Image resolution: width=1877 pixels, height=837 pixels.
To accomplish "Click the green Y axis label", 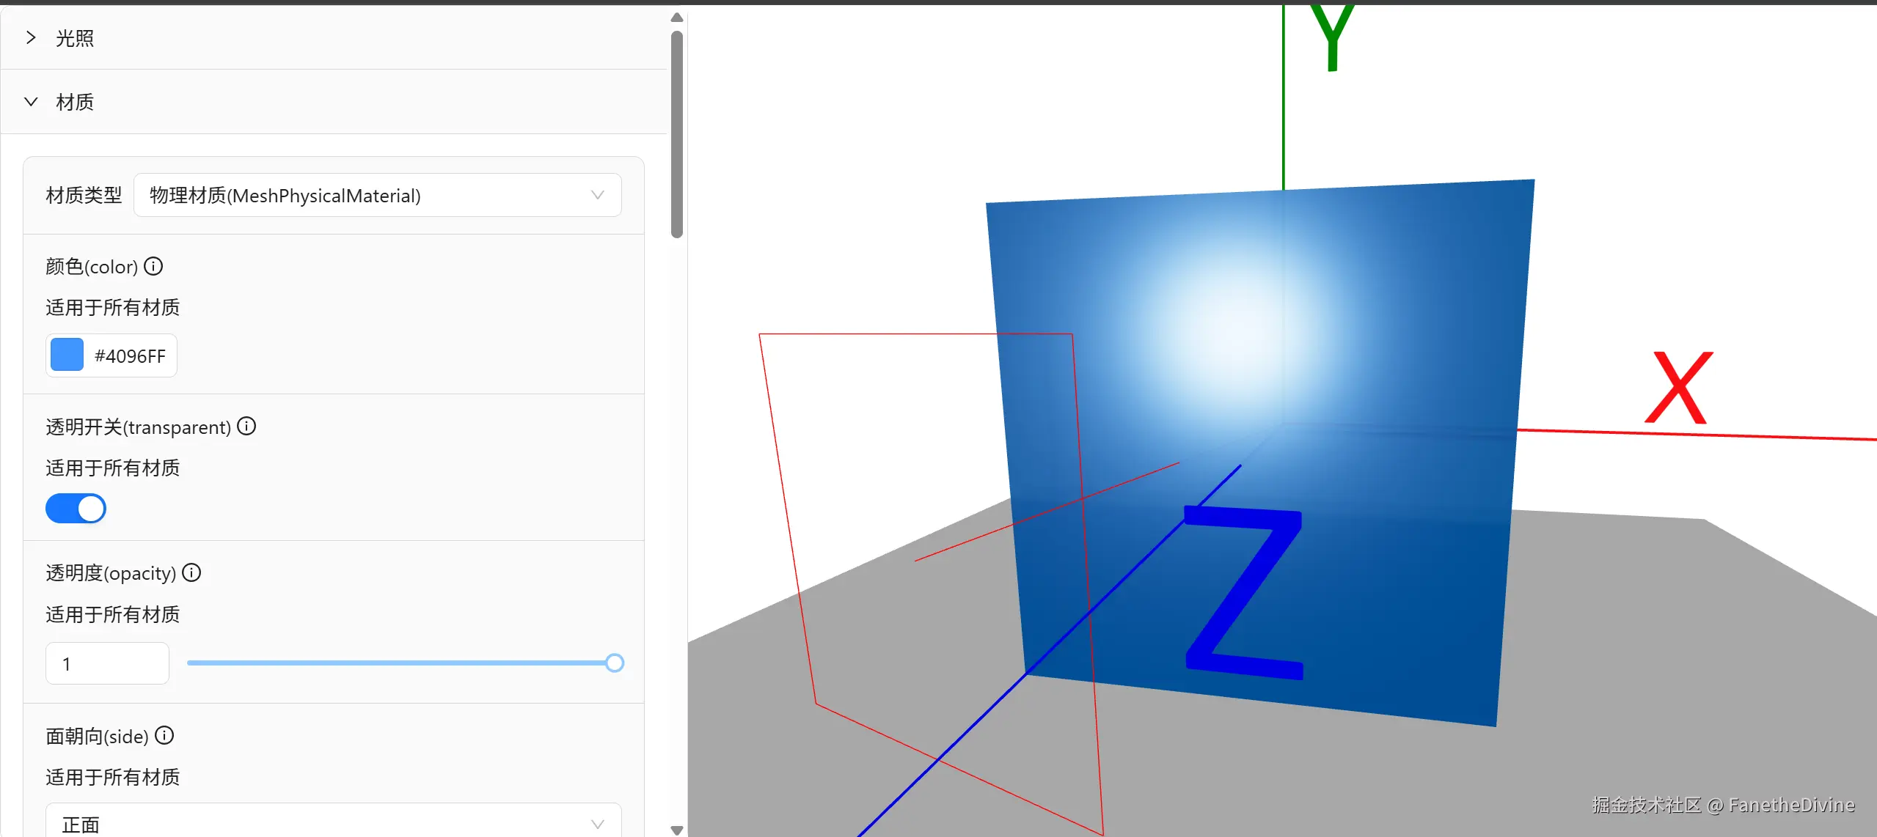I will coord(1331,38).
